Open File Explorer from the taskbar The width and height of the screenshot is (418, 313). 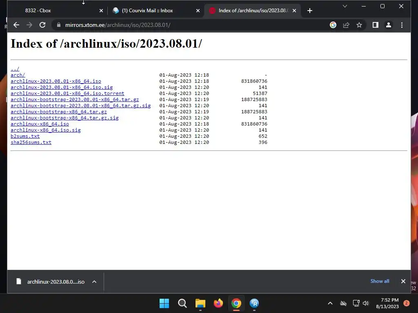click(x=200, y=303)
